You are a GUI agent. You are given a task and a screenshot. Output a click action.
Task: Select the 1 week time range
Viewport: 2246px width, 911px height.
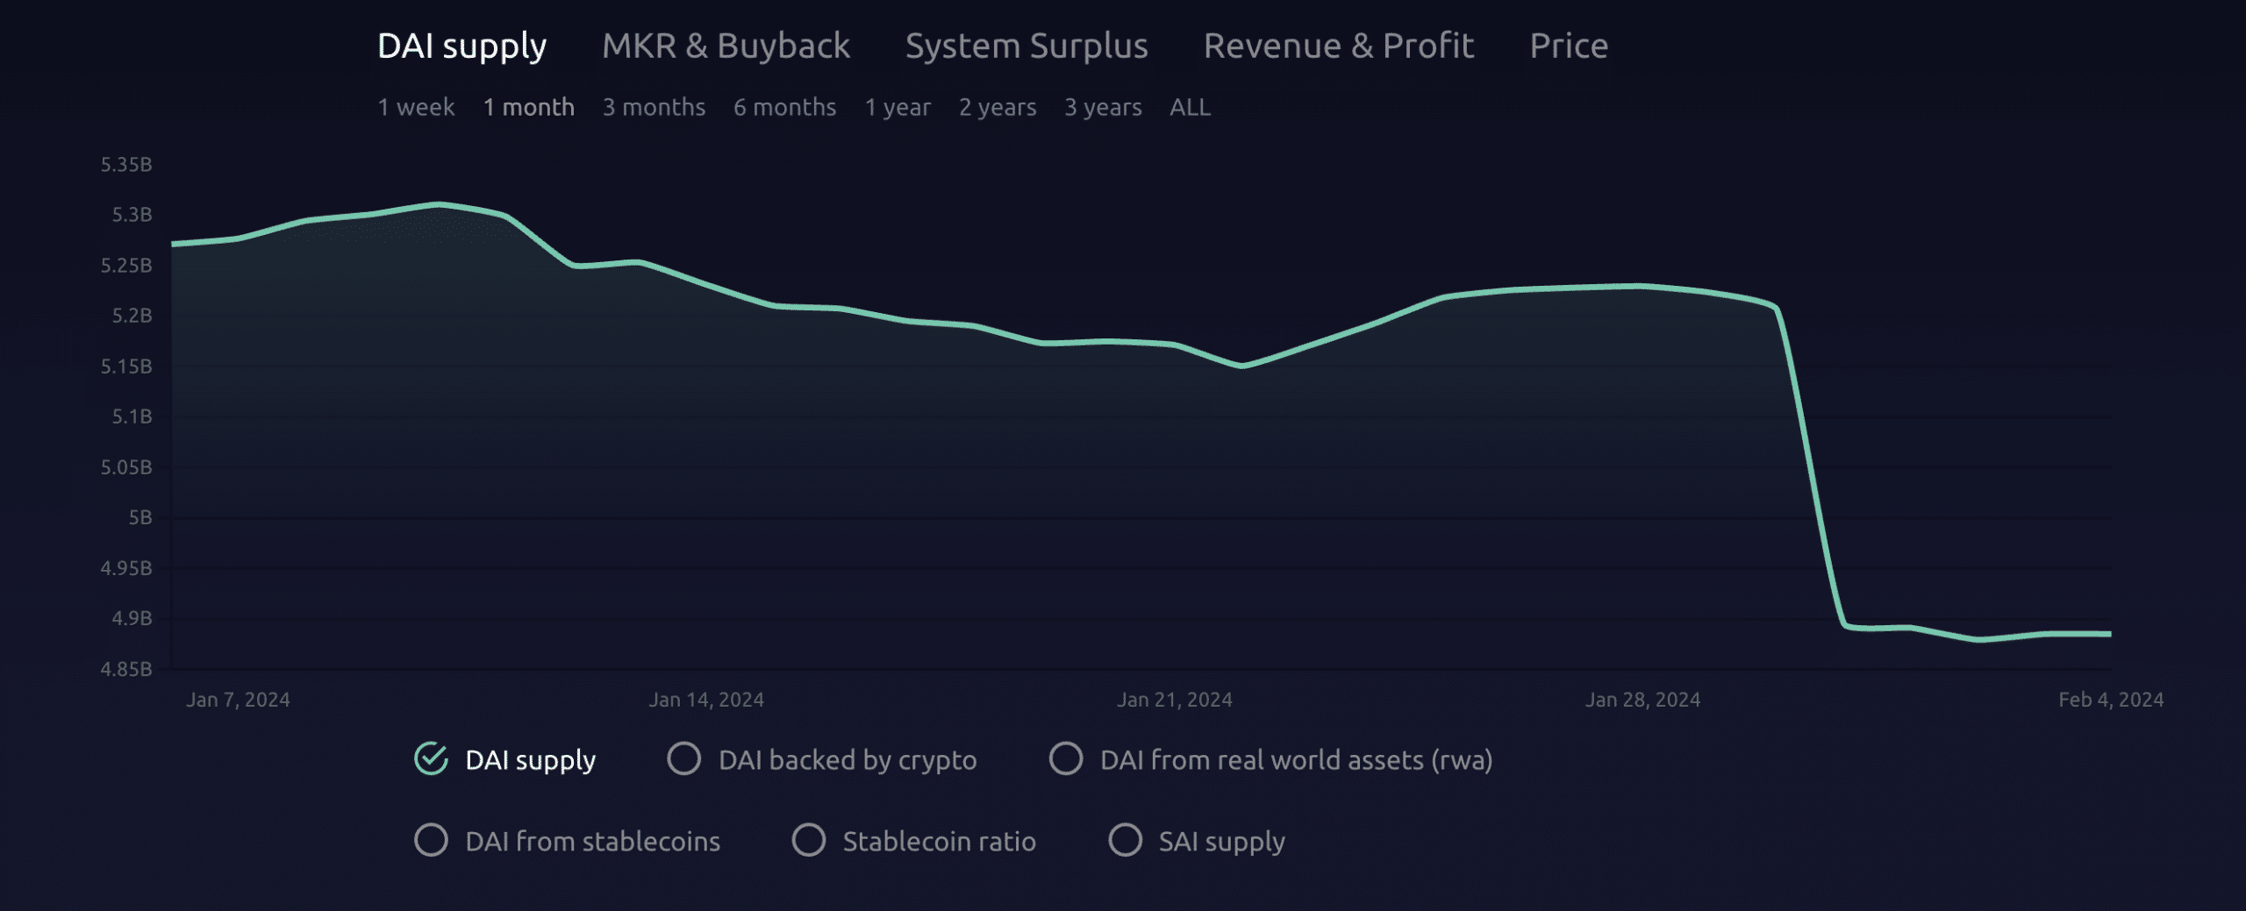pos(416,107)
